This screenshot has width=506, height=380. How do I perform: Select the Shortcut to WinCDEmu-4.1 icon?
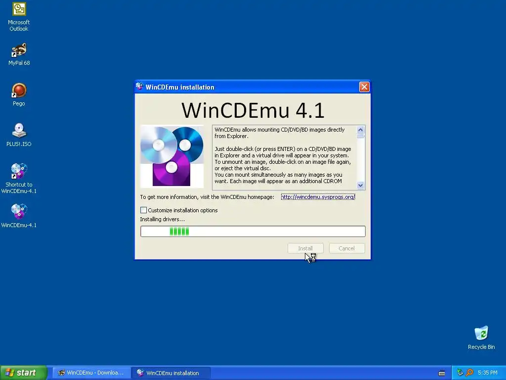[19, 178]
